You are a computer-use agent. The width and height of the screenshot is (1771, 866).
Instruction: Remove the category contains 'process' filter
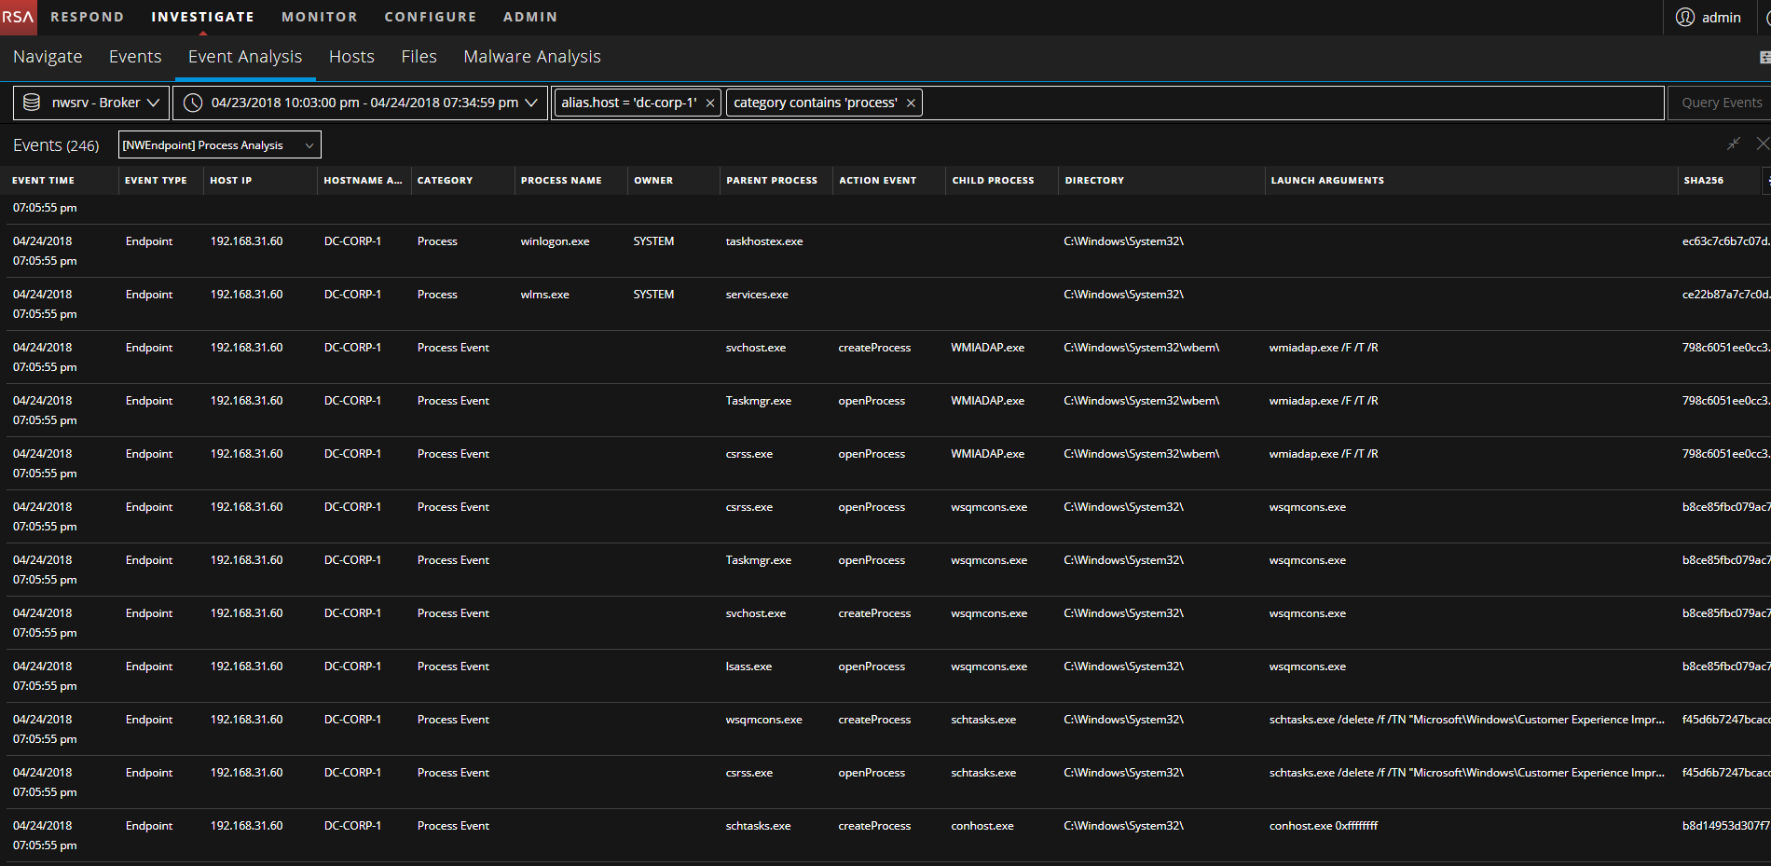[911, 103]
